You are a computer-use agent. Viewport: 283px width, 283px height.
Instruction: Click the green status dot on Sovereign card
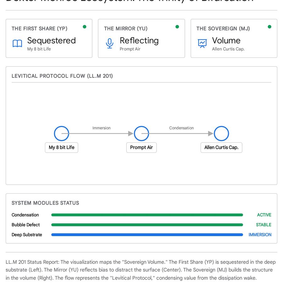click(x=270, y=27)
